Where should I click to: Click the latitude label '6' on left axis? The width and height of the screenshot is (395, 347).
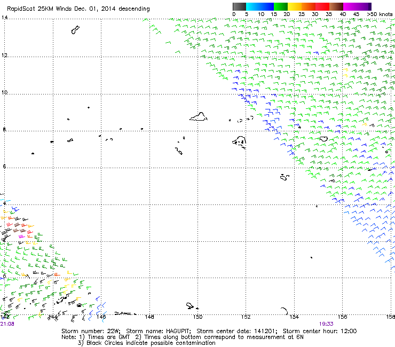(4, 167)
